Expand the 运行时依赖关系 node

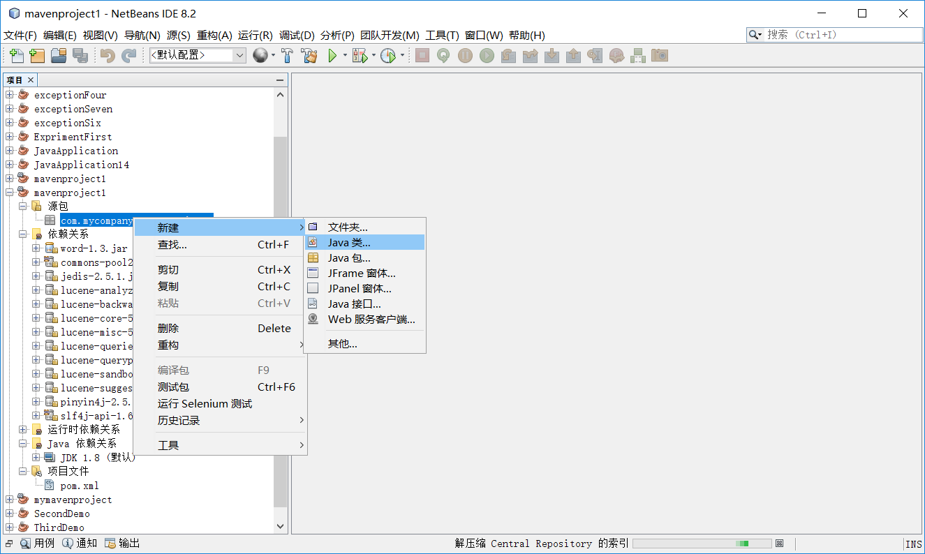coord(22,430)
